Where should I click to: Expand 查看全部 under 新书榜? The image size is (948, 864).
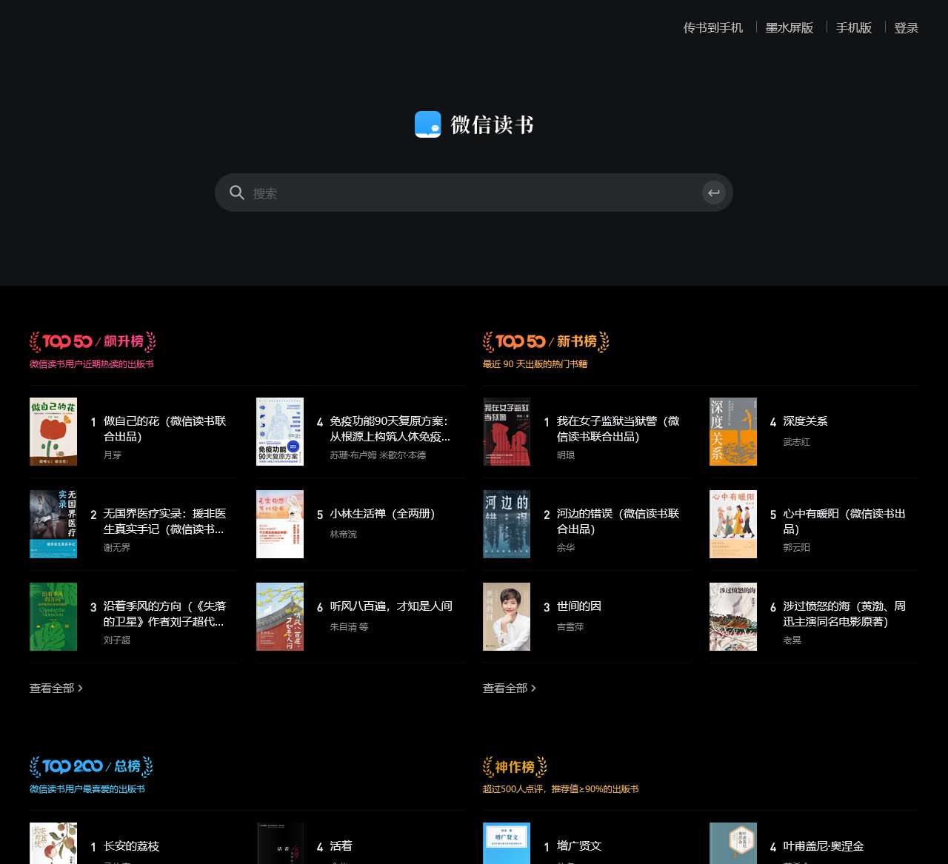tap(510, 689)
